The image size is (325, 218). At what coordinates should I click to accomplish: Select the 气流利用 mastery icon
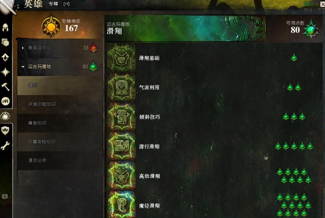click(122, 87)
